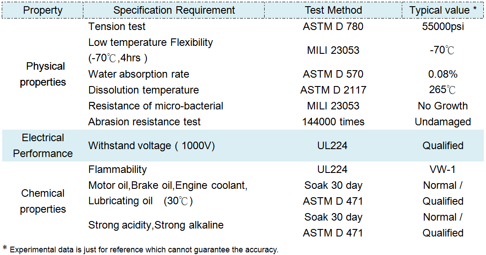Click the VW-1 flammability value
The image size is (486, 255).
(443, 169)
